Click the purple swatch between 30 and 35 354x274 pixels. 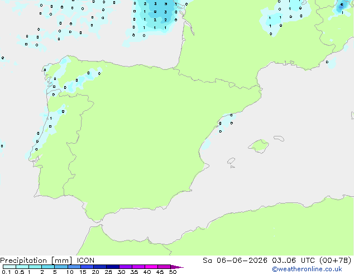(125, 267)
